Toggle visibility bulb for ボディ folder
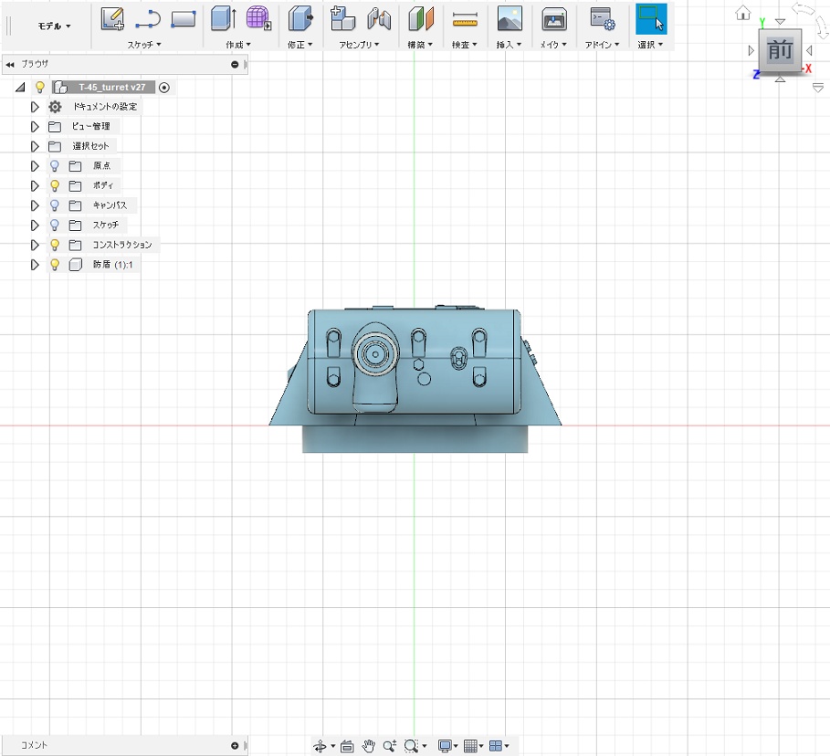The image size is (830, 756). point(55,185)
